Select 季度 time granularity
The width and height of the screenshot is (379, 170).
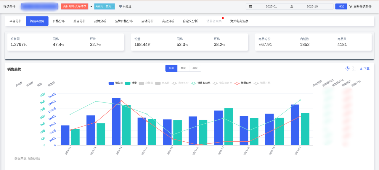click(x=183, y=68)
